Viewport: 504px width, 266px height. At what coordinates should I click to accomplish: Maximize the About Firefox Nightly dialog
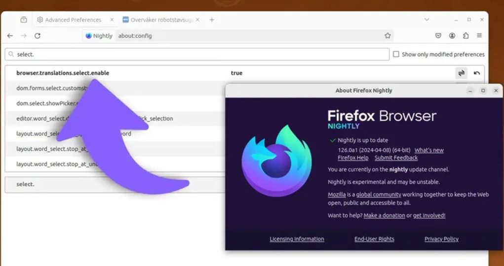483,91
